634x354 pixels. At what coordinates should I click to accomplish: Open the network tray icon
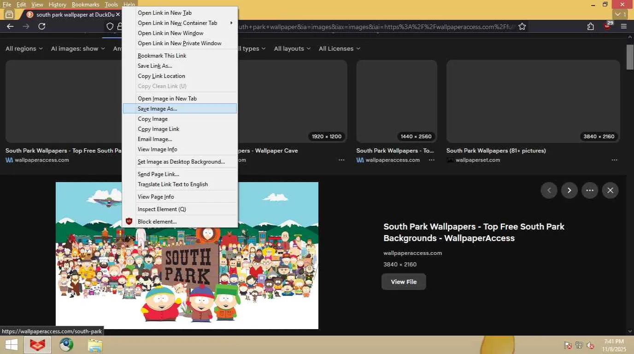coord(579,345)
